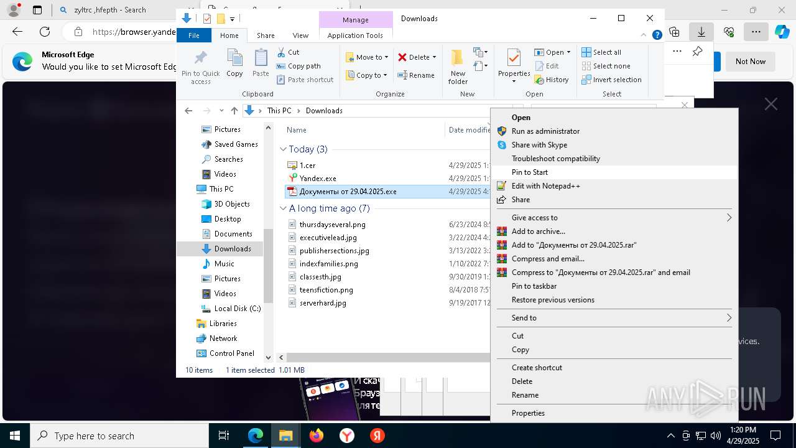The image size is (796, 448).
Task: Open the Move to dropdown
Action: [368, 57]
